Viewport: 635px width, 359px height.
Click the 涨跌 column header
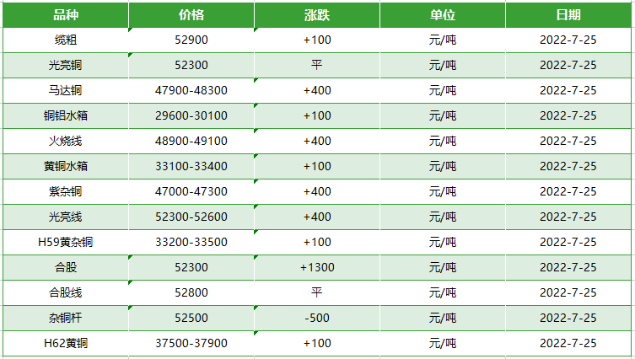(317, 15)
